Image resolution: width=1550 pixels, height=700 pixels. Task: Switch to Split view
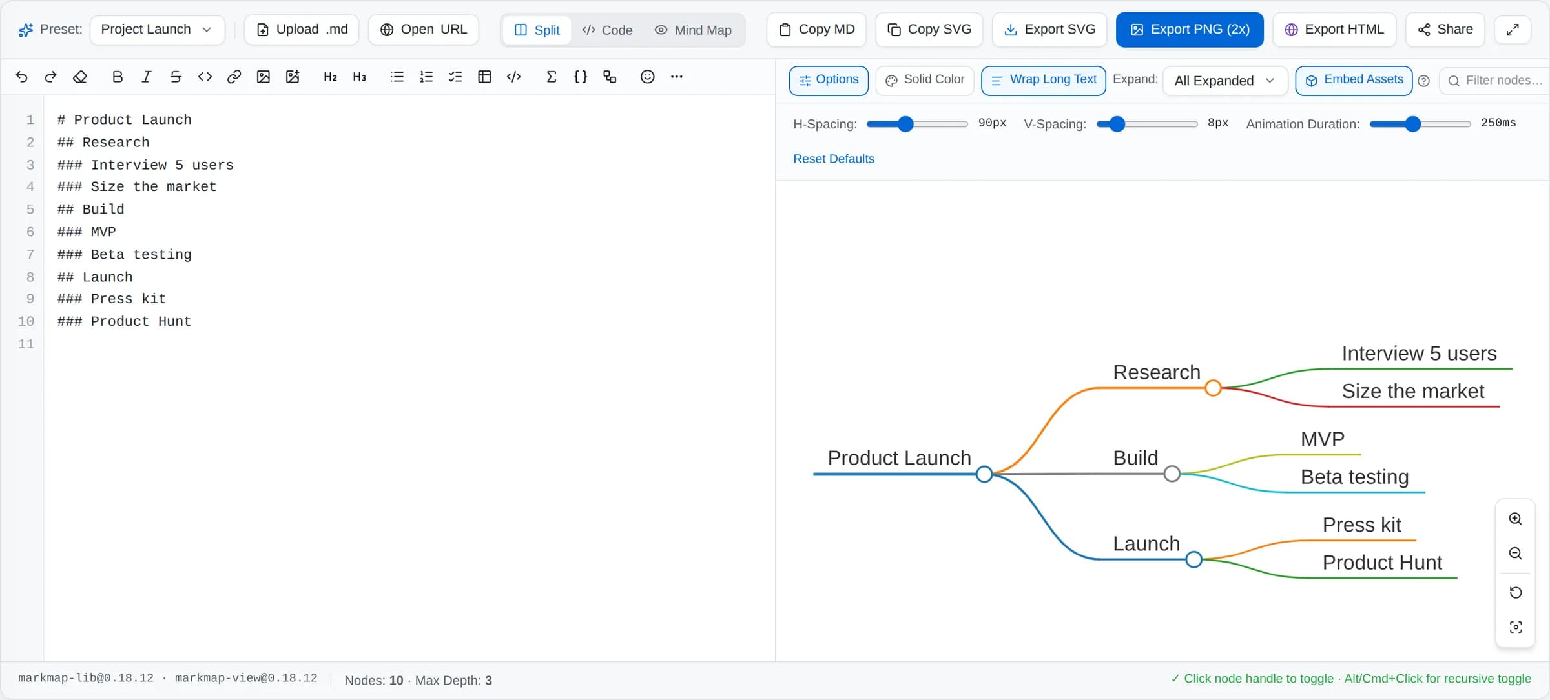(537, 30)
